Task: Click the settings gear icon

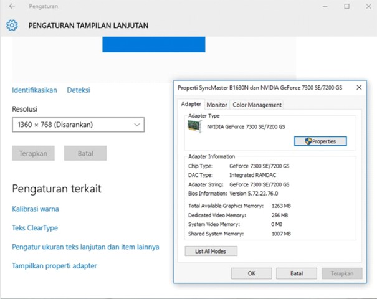Action: point(12,26)
